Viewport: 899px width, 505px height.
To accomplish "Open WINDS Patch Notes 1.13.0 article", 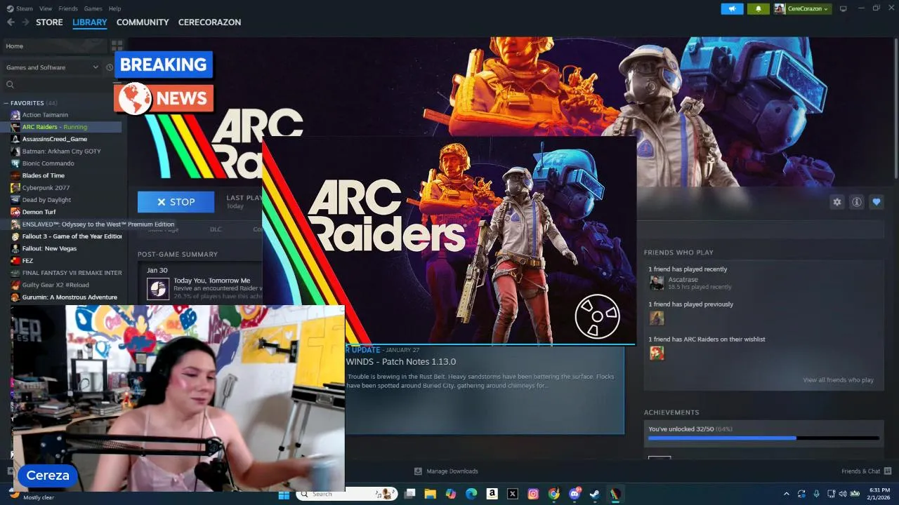I will coord(400,362).
